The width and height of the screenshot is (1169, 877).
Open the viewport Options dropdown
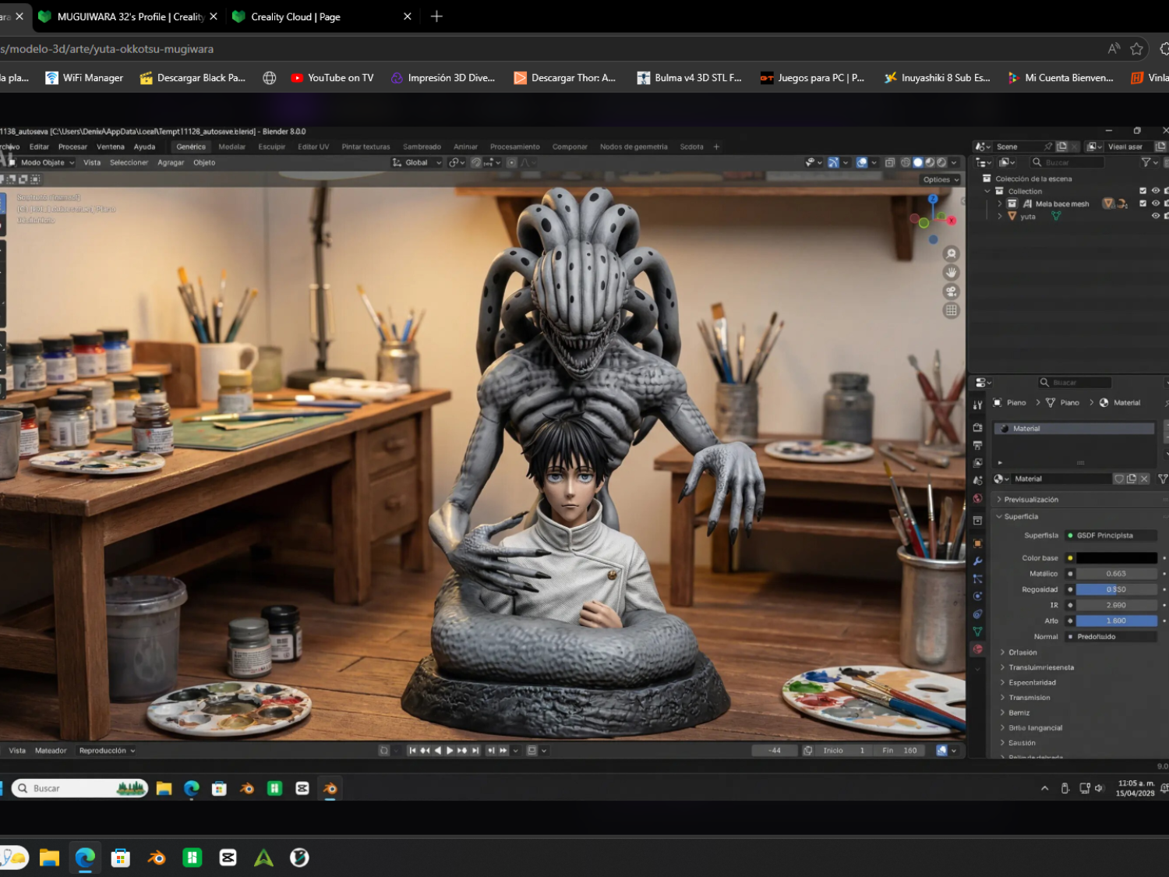pyautogui.click(x=941, y=180)
